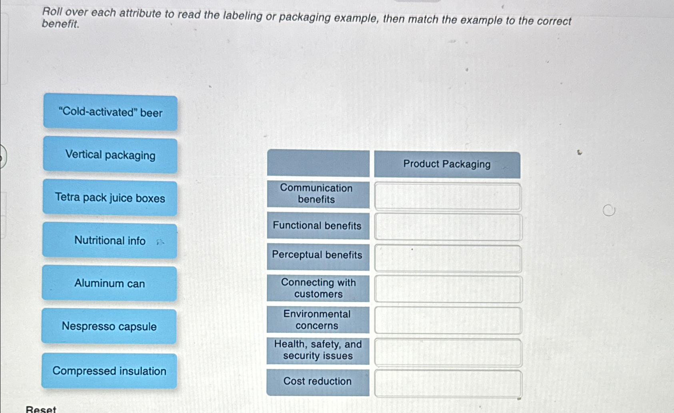Screen dimensions: 674x413
Task: Select the "Cold-activated" beer tile
Action: point(110,113)
